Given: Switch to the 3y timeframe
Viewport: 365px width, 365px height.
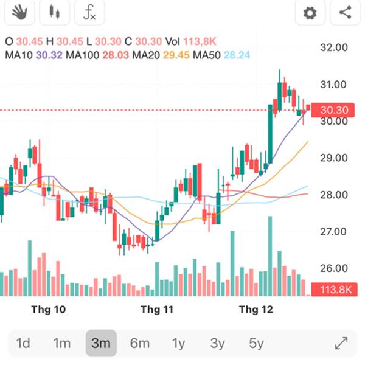Looking at the screenshot, I should (x=217, y=343).
